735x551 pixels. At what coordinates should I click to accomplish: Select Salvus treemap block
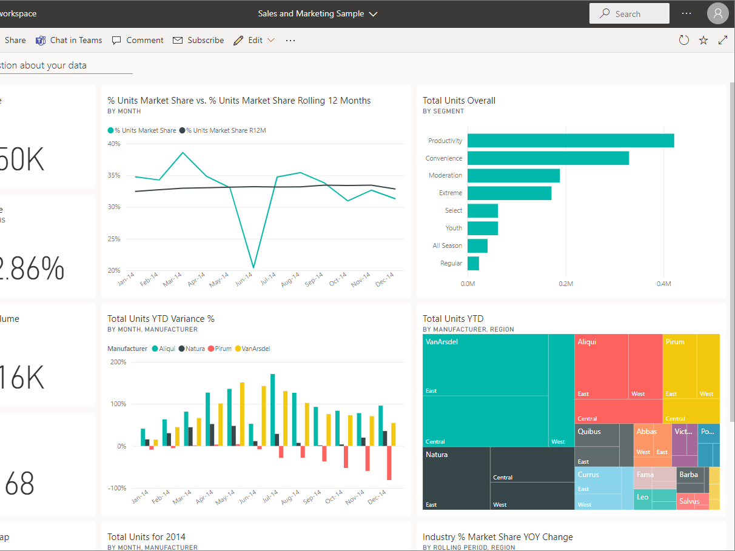click(x=693, y=501)
